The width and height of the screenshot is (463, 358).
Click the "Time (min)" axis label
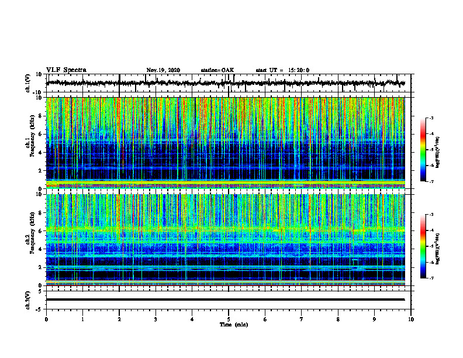point(234,325)
